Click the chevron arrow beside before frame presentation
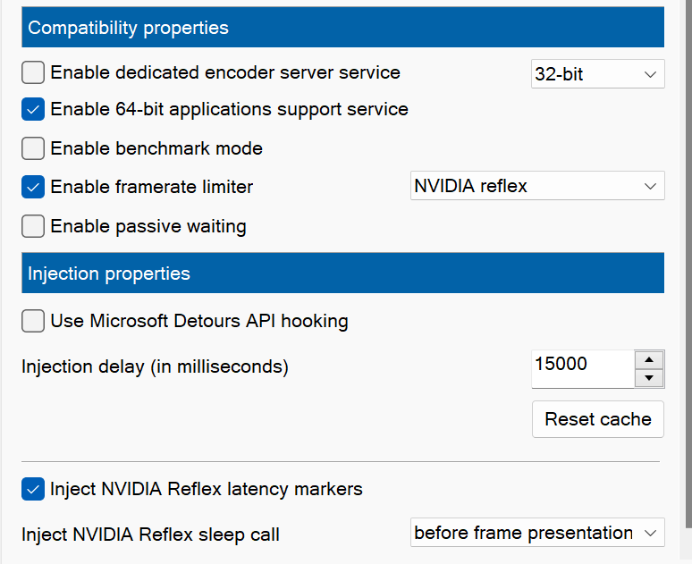 click(x=650, y=533)
